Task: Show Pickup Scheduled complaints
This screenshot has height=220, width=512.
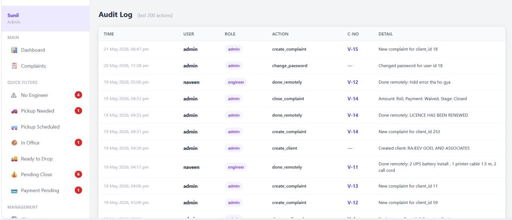Action: (x=46, y=127)
